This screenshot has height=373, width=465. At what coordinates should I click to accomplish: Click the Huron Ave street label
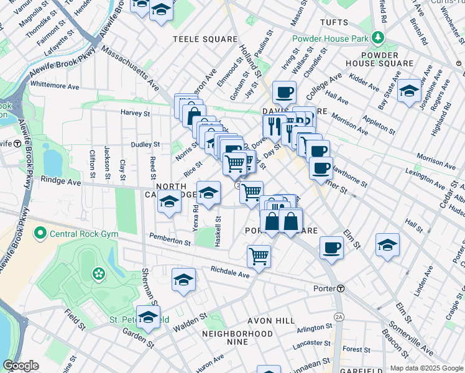(x=210, y=363)
